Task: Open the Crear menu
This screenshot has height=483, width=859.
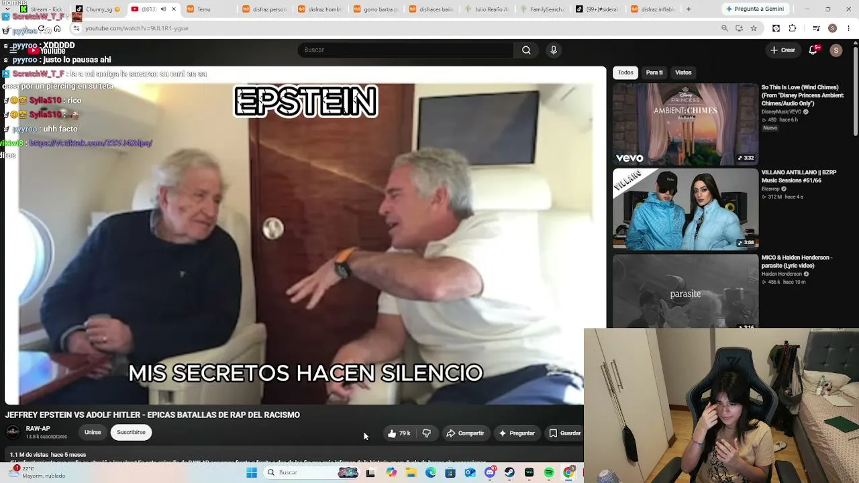Action: pyautogui.click(x=782, y=50)
